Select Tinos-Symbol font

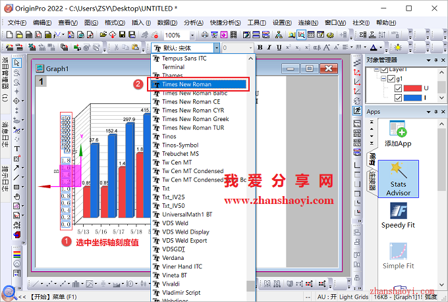181,145
